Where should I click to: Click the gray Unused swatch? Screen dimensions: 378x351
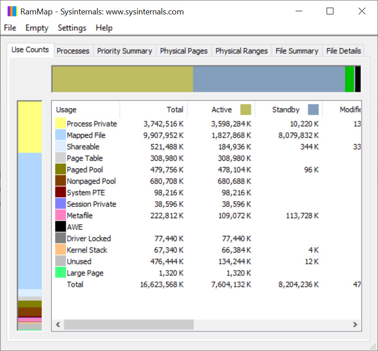tap(60, 261)
